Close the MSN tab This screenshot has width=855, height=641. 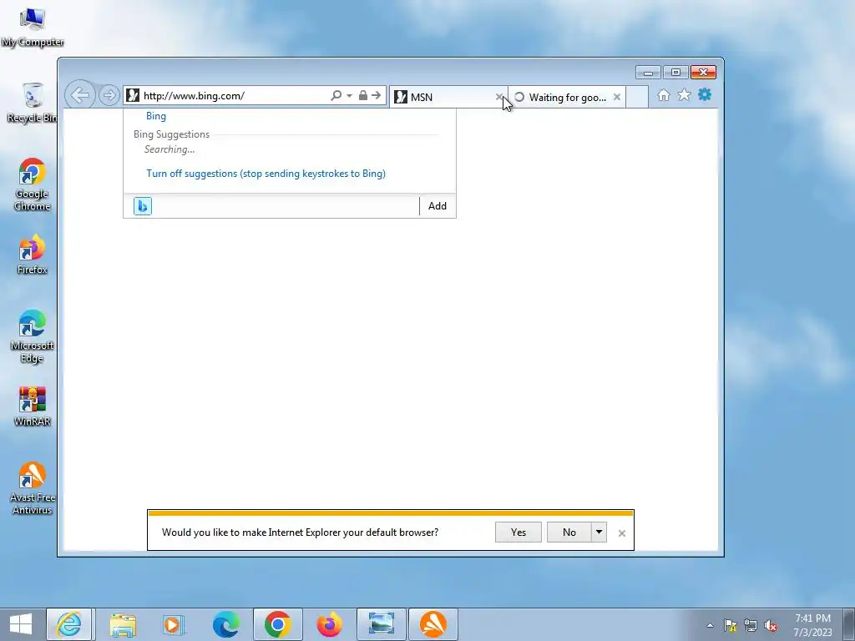point(499,97)
